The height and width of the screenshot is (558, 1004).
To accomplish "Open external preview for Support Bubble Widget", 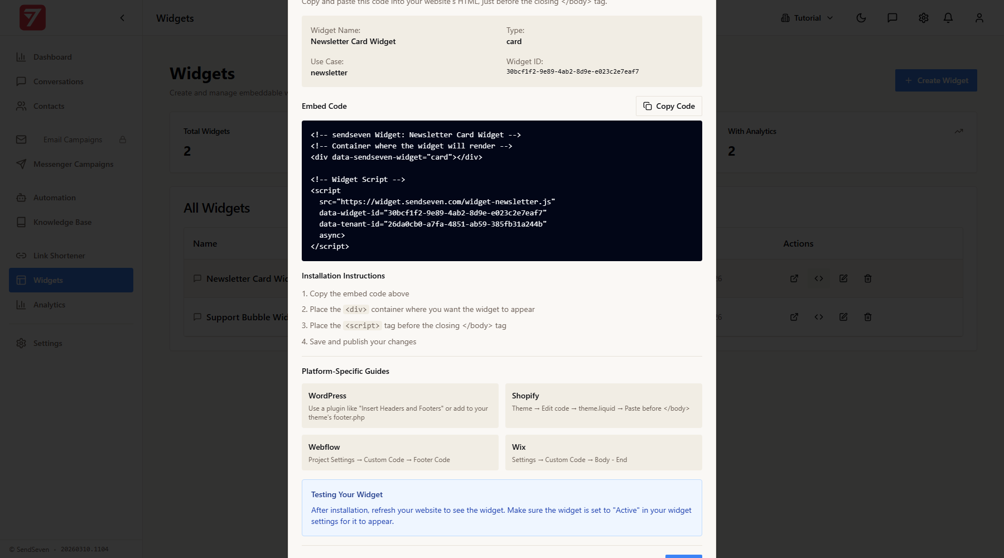I will click(x=794, y=317).
